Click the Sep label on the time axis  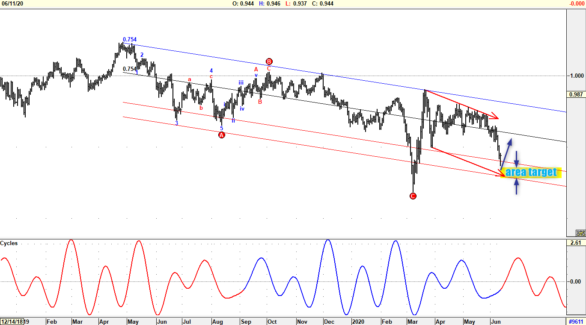[x=246, y=322]
